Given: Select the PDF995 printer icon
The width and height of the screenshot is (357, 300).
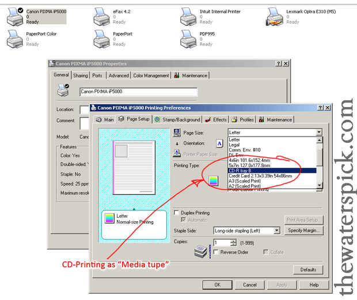Looking at the screenshot, I should click(188, 39).
